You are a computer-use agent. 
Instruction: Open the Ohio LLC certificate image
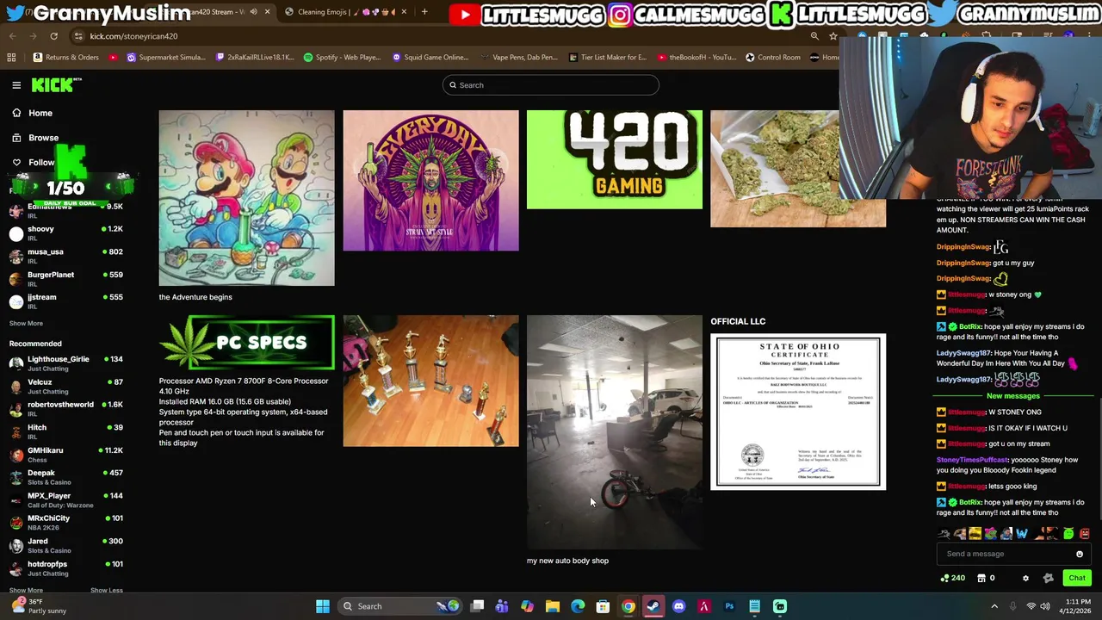pyautogui.click(x=798, y=412)
